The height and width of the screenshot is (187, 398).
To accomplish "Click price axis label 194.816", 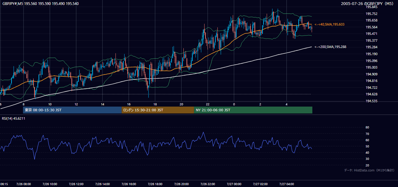I will 371,81.
